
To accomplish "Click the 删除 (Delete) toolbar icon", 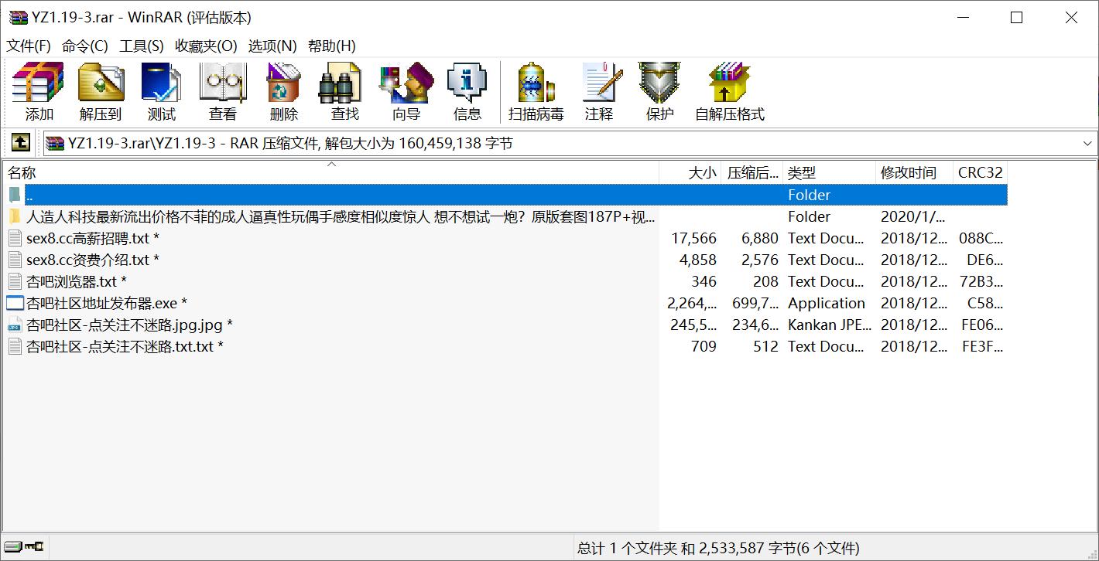I will click(x=283, y=83).
